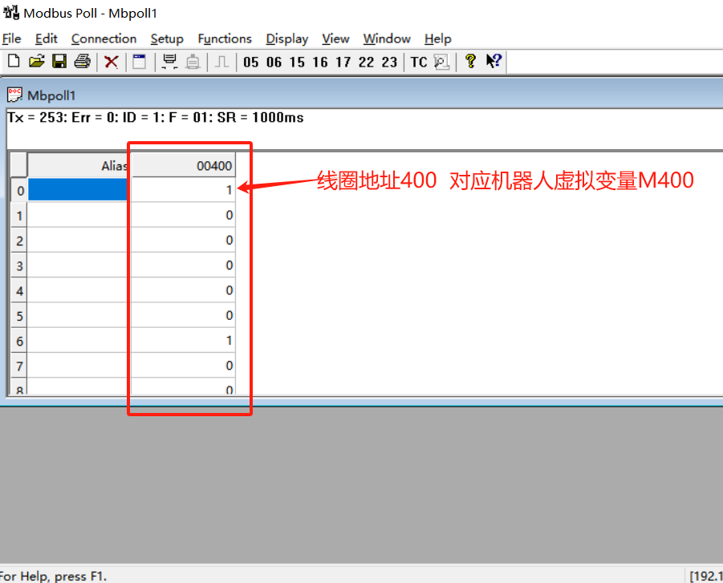This screenshot has height=583, width=723.
Task: Click the Connect toolbar icon
Action: 169,62
